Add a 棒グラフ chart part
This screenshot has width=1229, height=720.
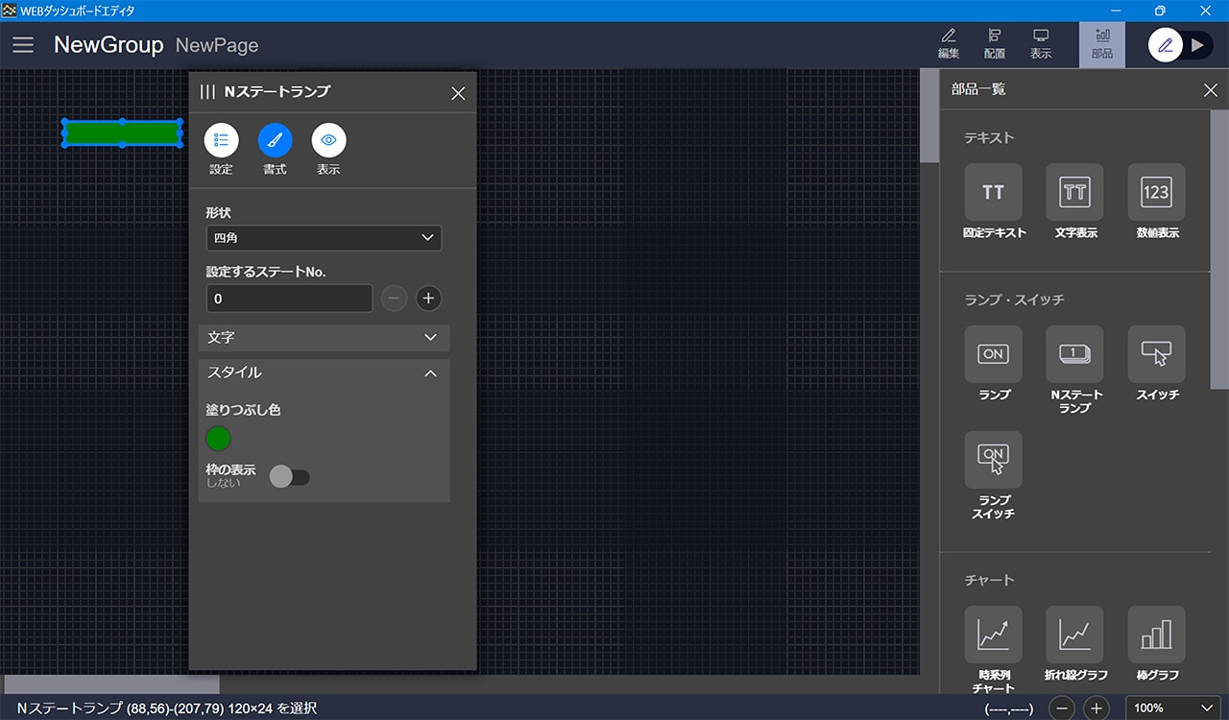(1156, 635)
